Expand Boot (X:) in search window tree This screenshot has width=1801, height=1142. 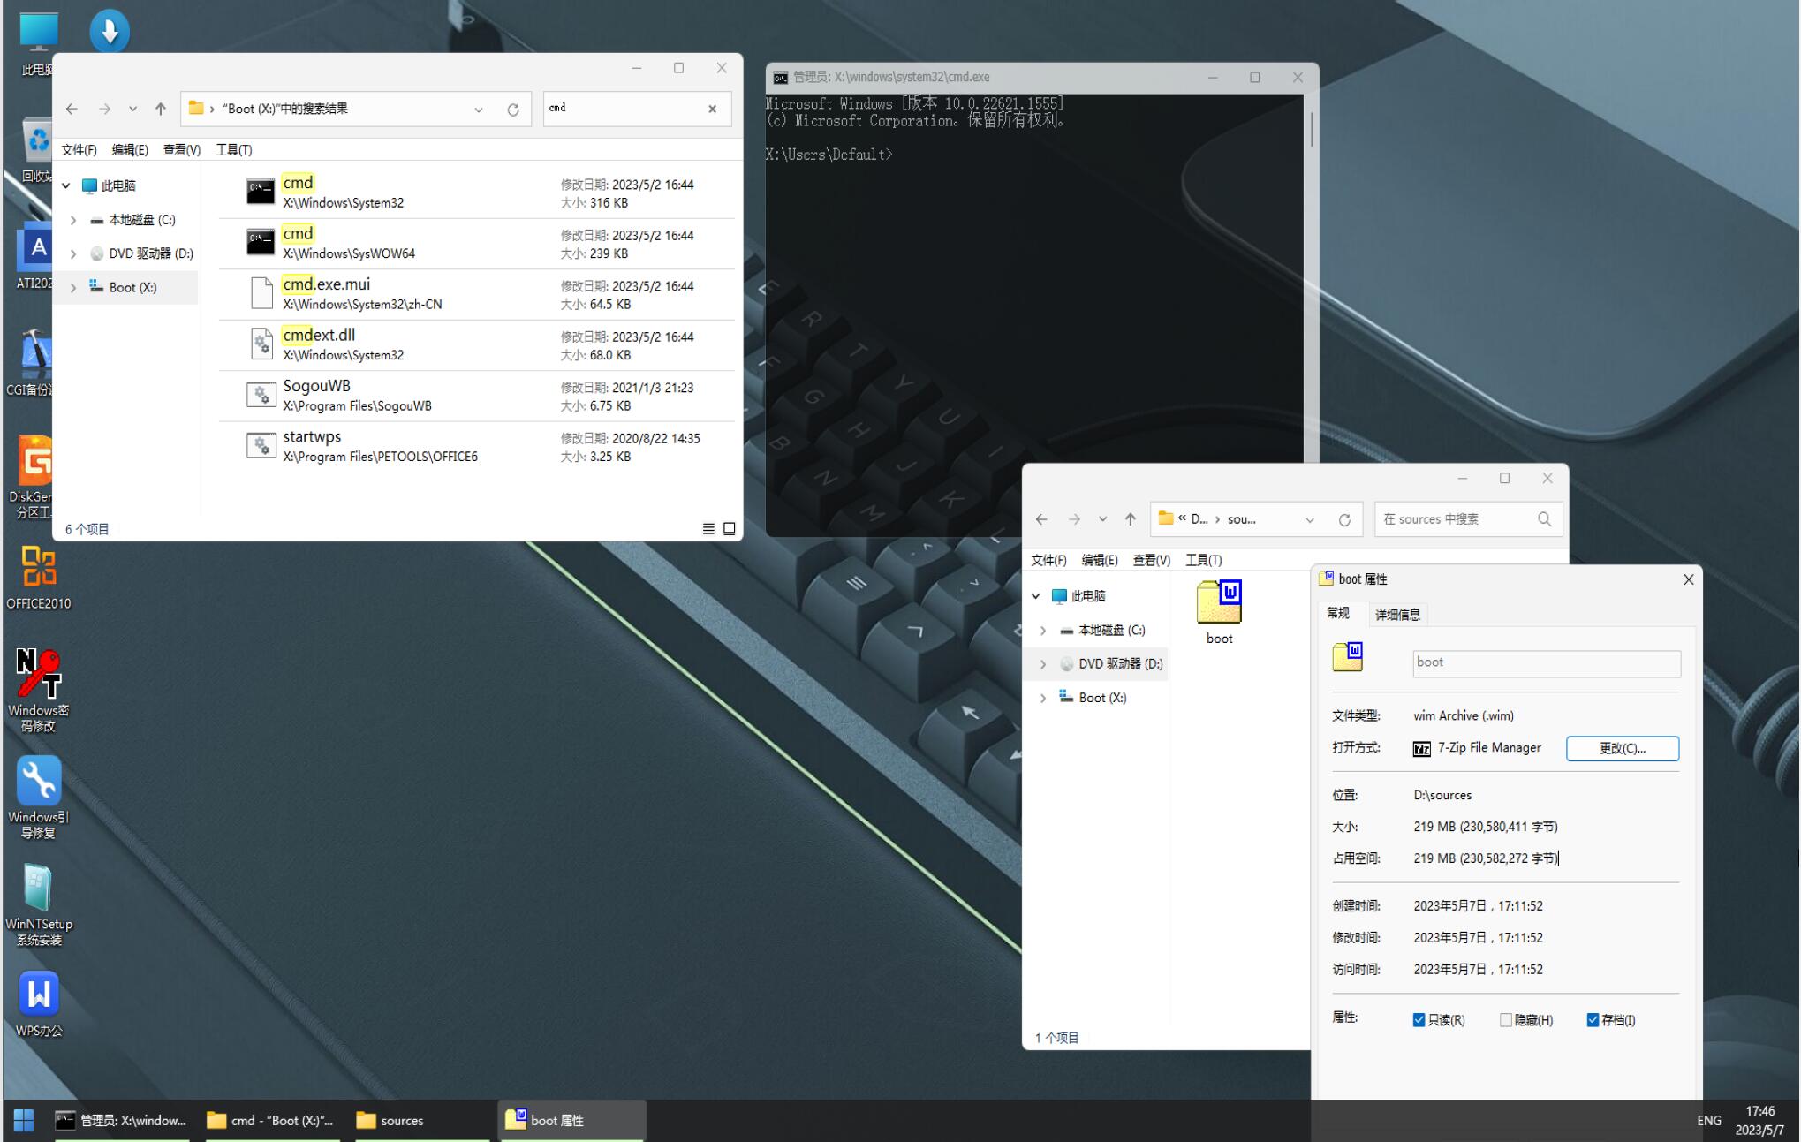(73, 287)
